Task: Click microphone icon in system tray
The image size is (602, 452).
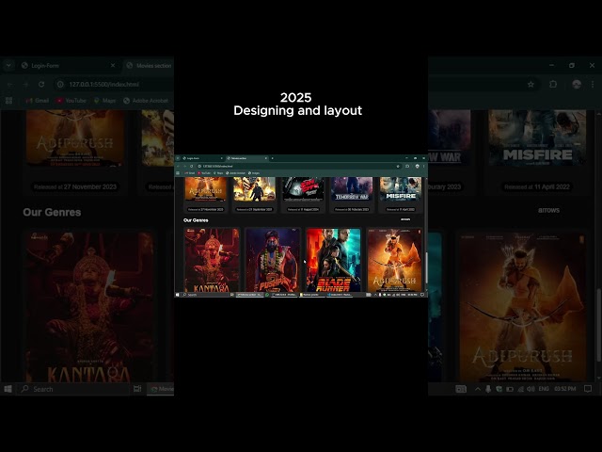Action: click(x=488, y=389)
